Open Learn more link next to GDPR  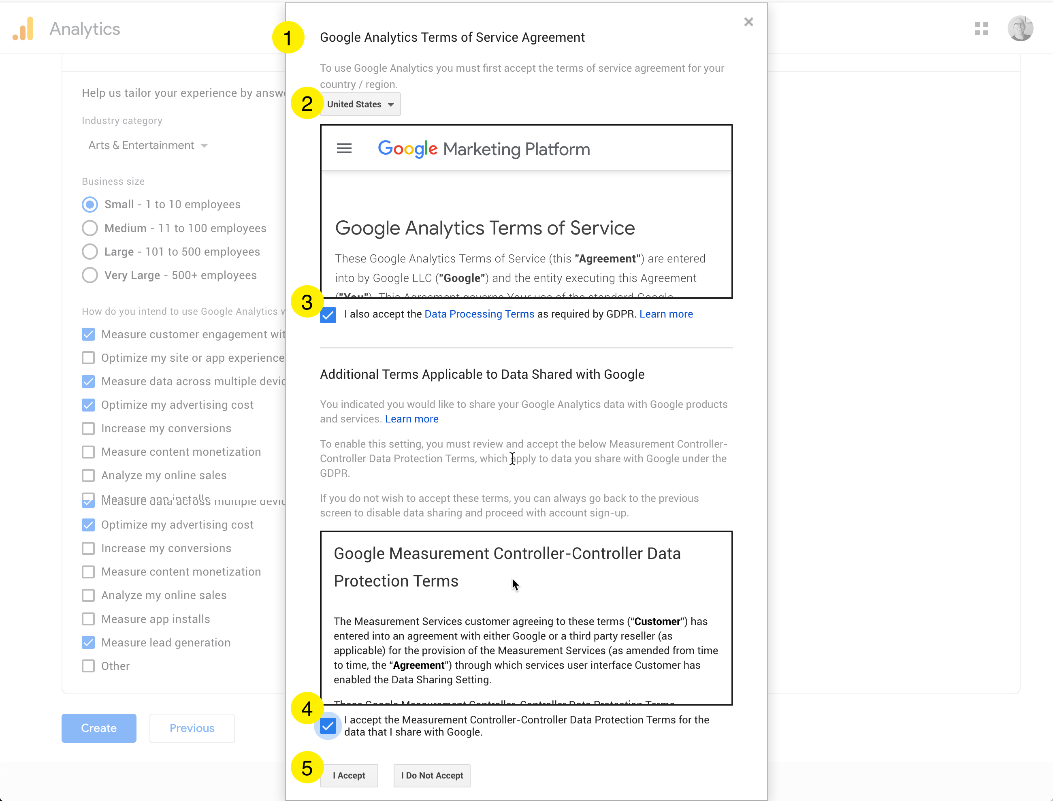click(666, 314)
